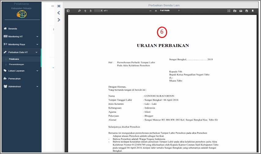Zoom out the PDF with minus
Screen dimensions: 261x154
151,11
